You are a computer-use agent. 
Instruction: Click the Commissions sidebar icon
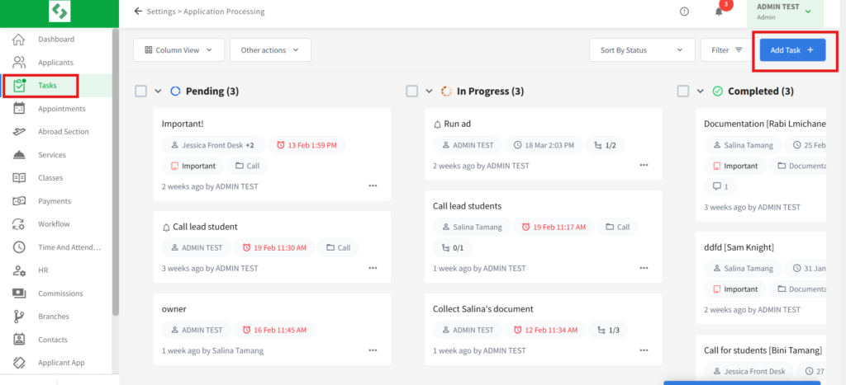click(20, 293)
